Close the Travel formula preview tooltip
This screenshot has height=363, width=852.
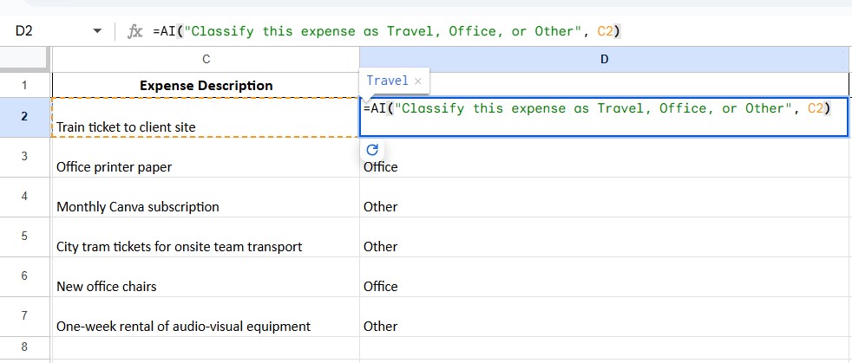click(417, 81)
